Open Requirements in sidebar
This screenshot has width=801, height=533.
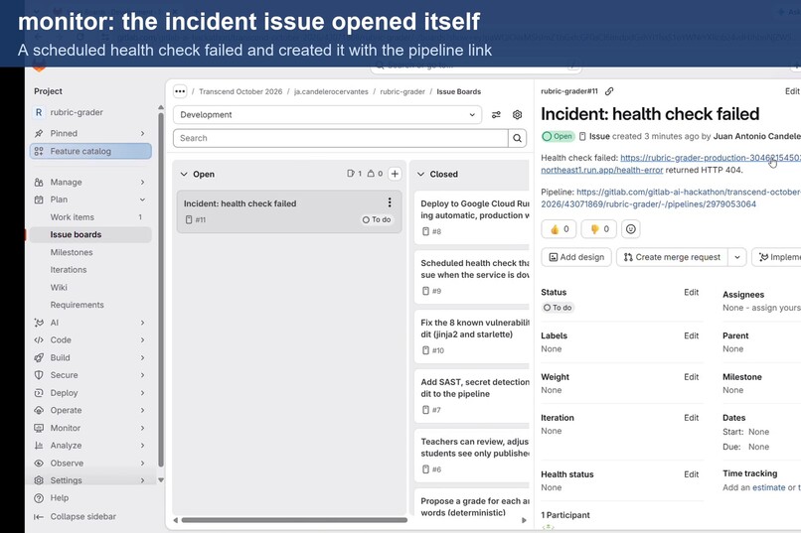tap(90, 305)
